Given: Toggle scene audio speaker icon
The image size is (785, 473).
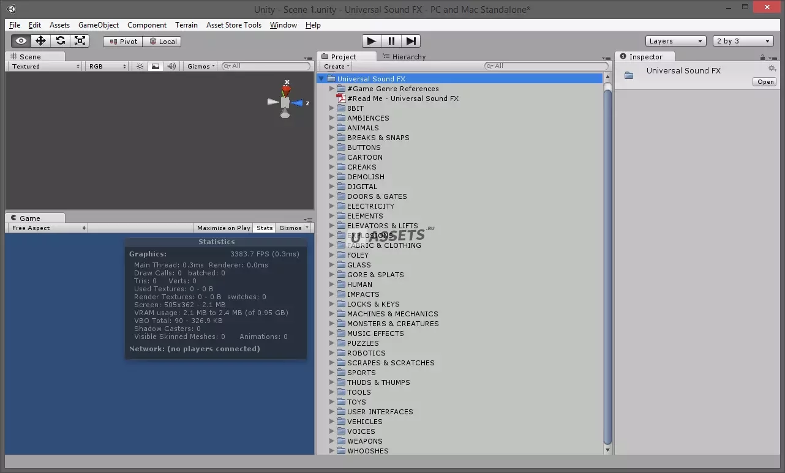Looking at the screenshot, I should pos(171,66).
